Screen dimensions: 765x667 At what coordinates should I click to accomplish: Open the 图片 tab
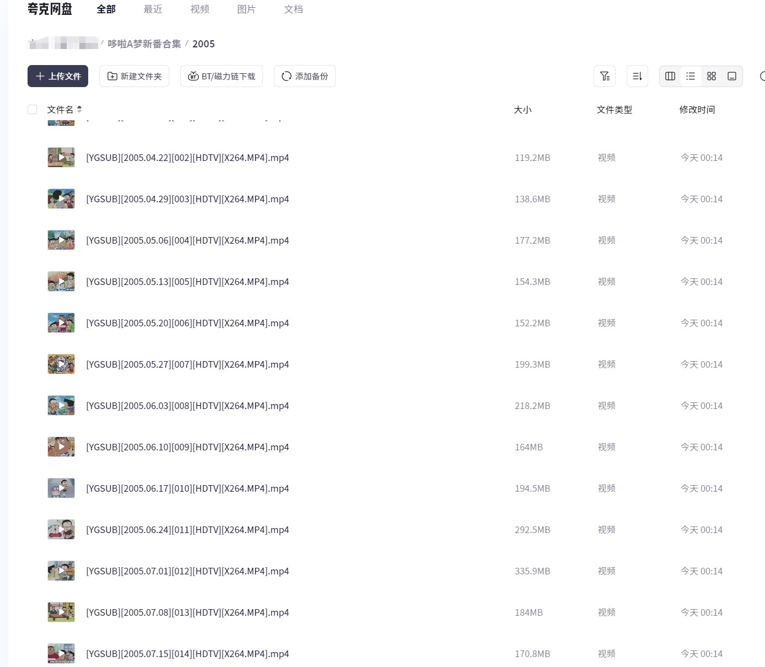246,9
